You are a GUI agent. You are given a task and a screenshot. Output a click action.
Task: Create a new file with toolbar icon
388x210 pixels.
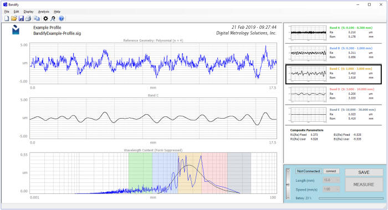tap(7, 18)
